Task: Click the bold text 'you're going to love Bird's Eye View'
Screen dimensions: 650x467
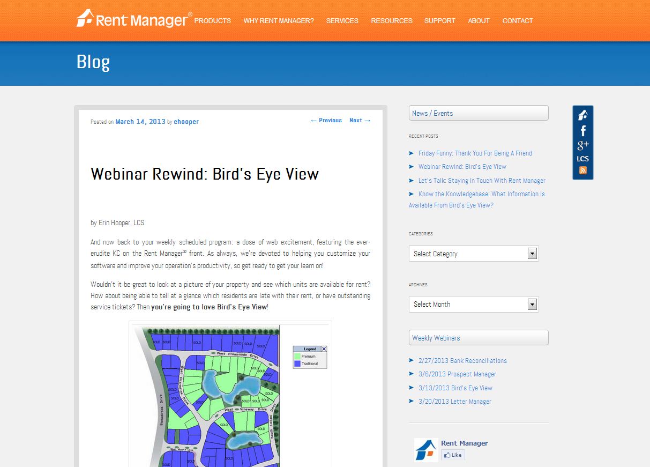Action: pyautogui.click(x=209, y=307)
